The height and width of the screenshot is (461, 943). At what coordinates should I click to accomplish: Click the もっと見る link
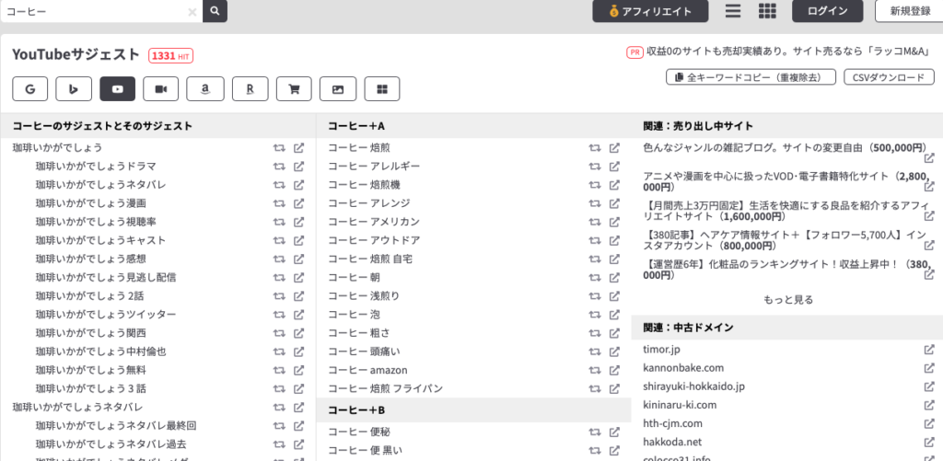(788, 299)
